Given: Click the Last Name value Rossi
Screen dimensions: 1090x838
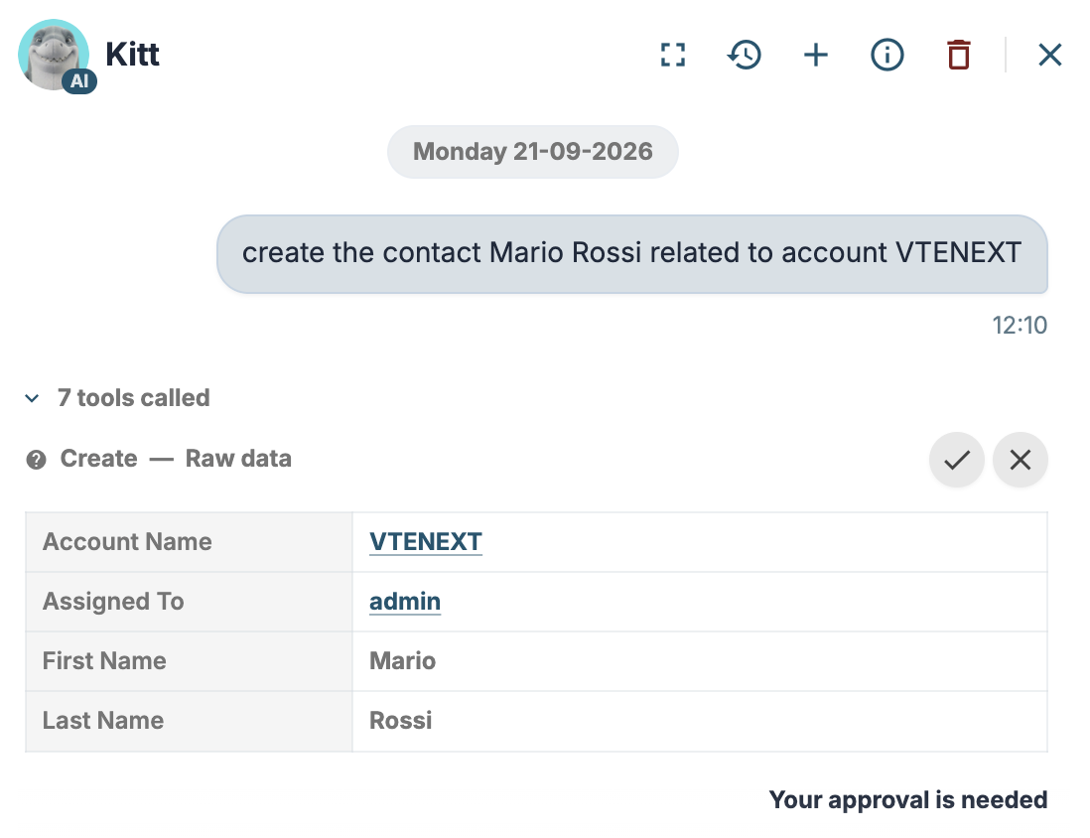Looking at the screenshot, I should tap(400, 721).
